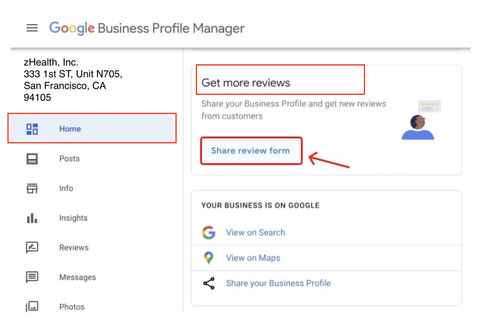Click the Insights bar chart icon
Viewport: 488px width, 330px height.
tap(32, 218)
